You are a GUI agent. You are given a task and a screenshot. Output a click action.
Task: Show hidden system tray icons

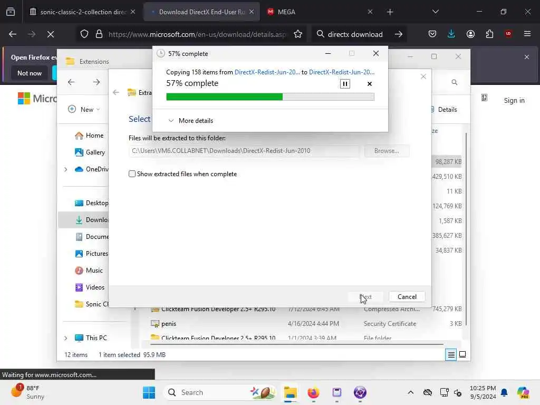click(x=410, y=392)
